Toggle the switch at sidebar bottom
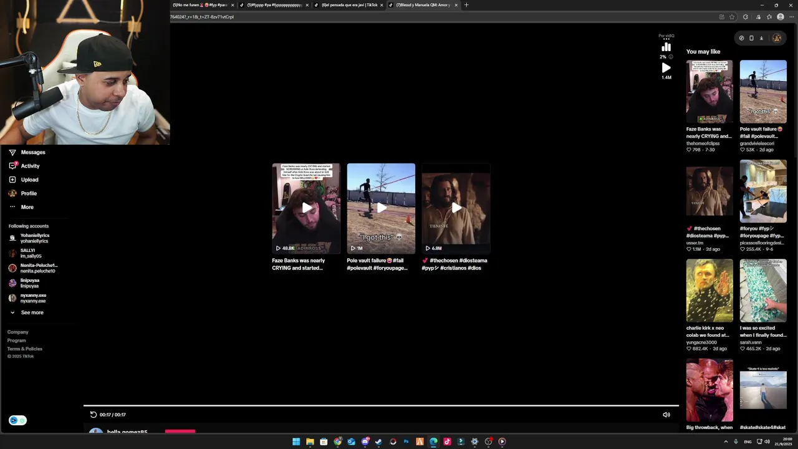 (17, 420)
